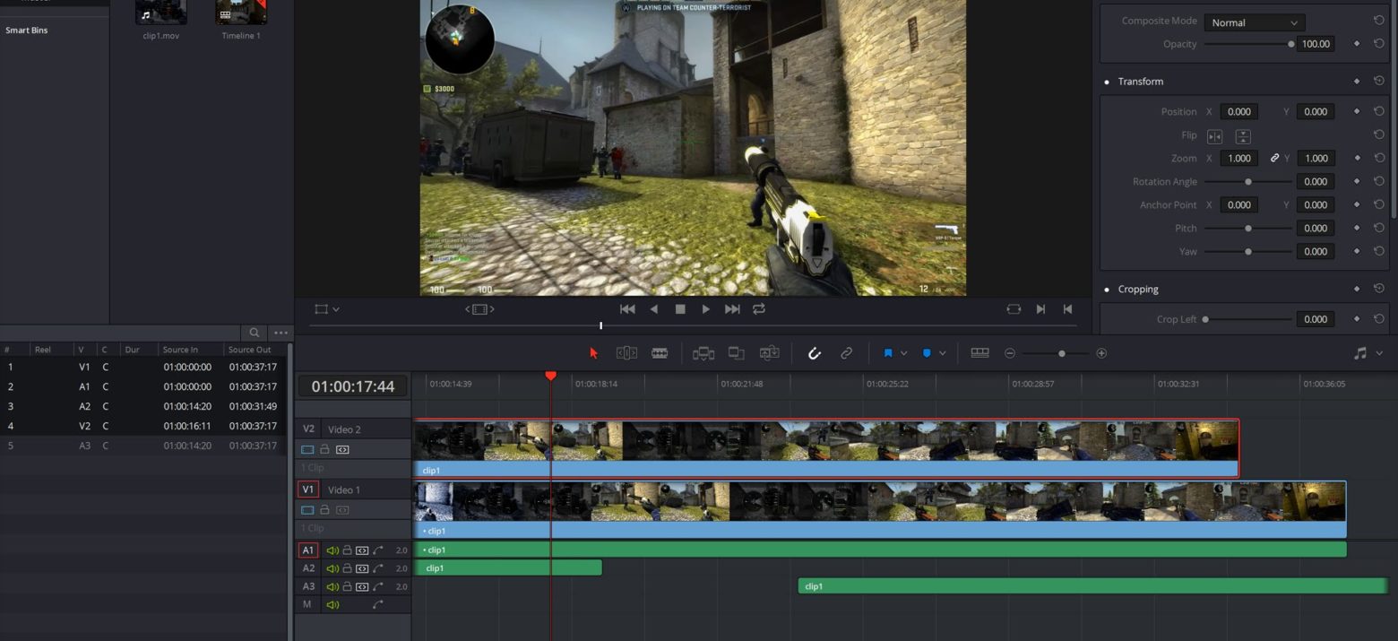The height and width of the screenshot is (641, 1398).
Task: Expand the blue flag color dropdown
Action: tap(903, 353)
